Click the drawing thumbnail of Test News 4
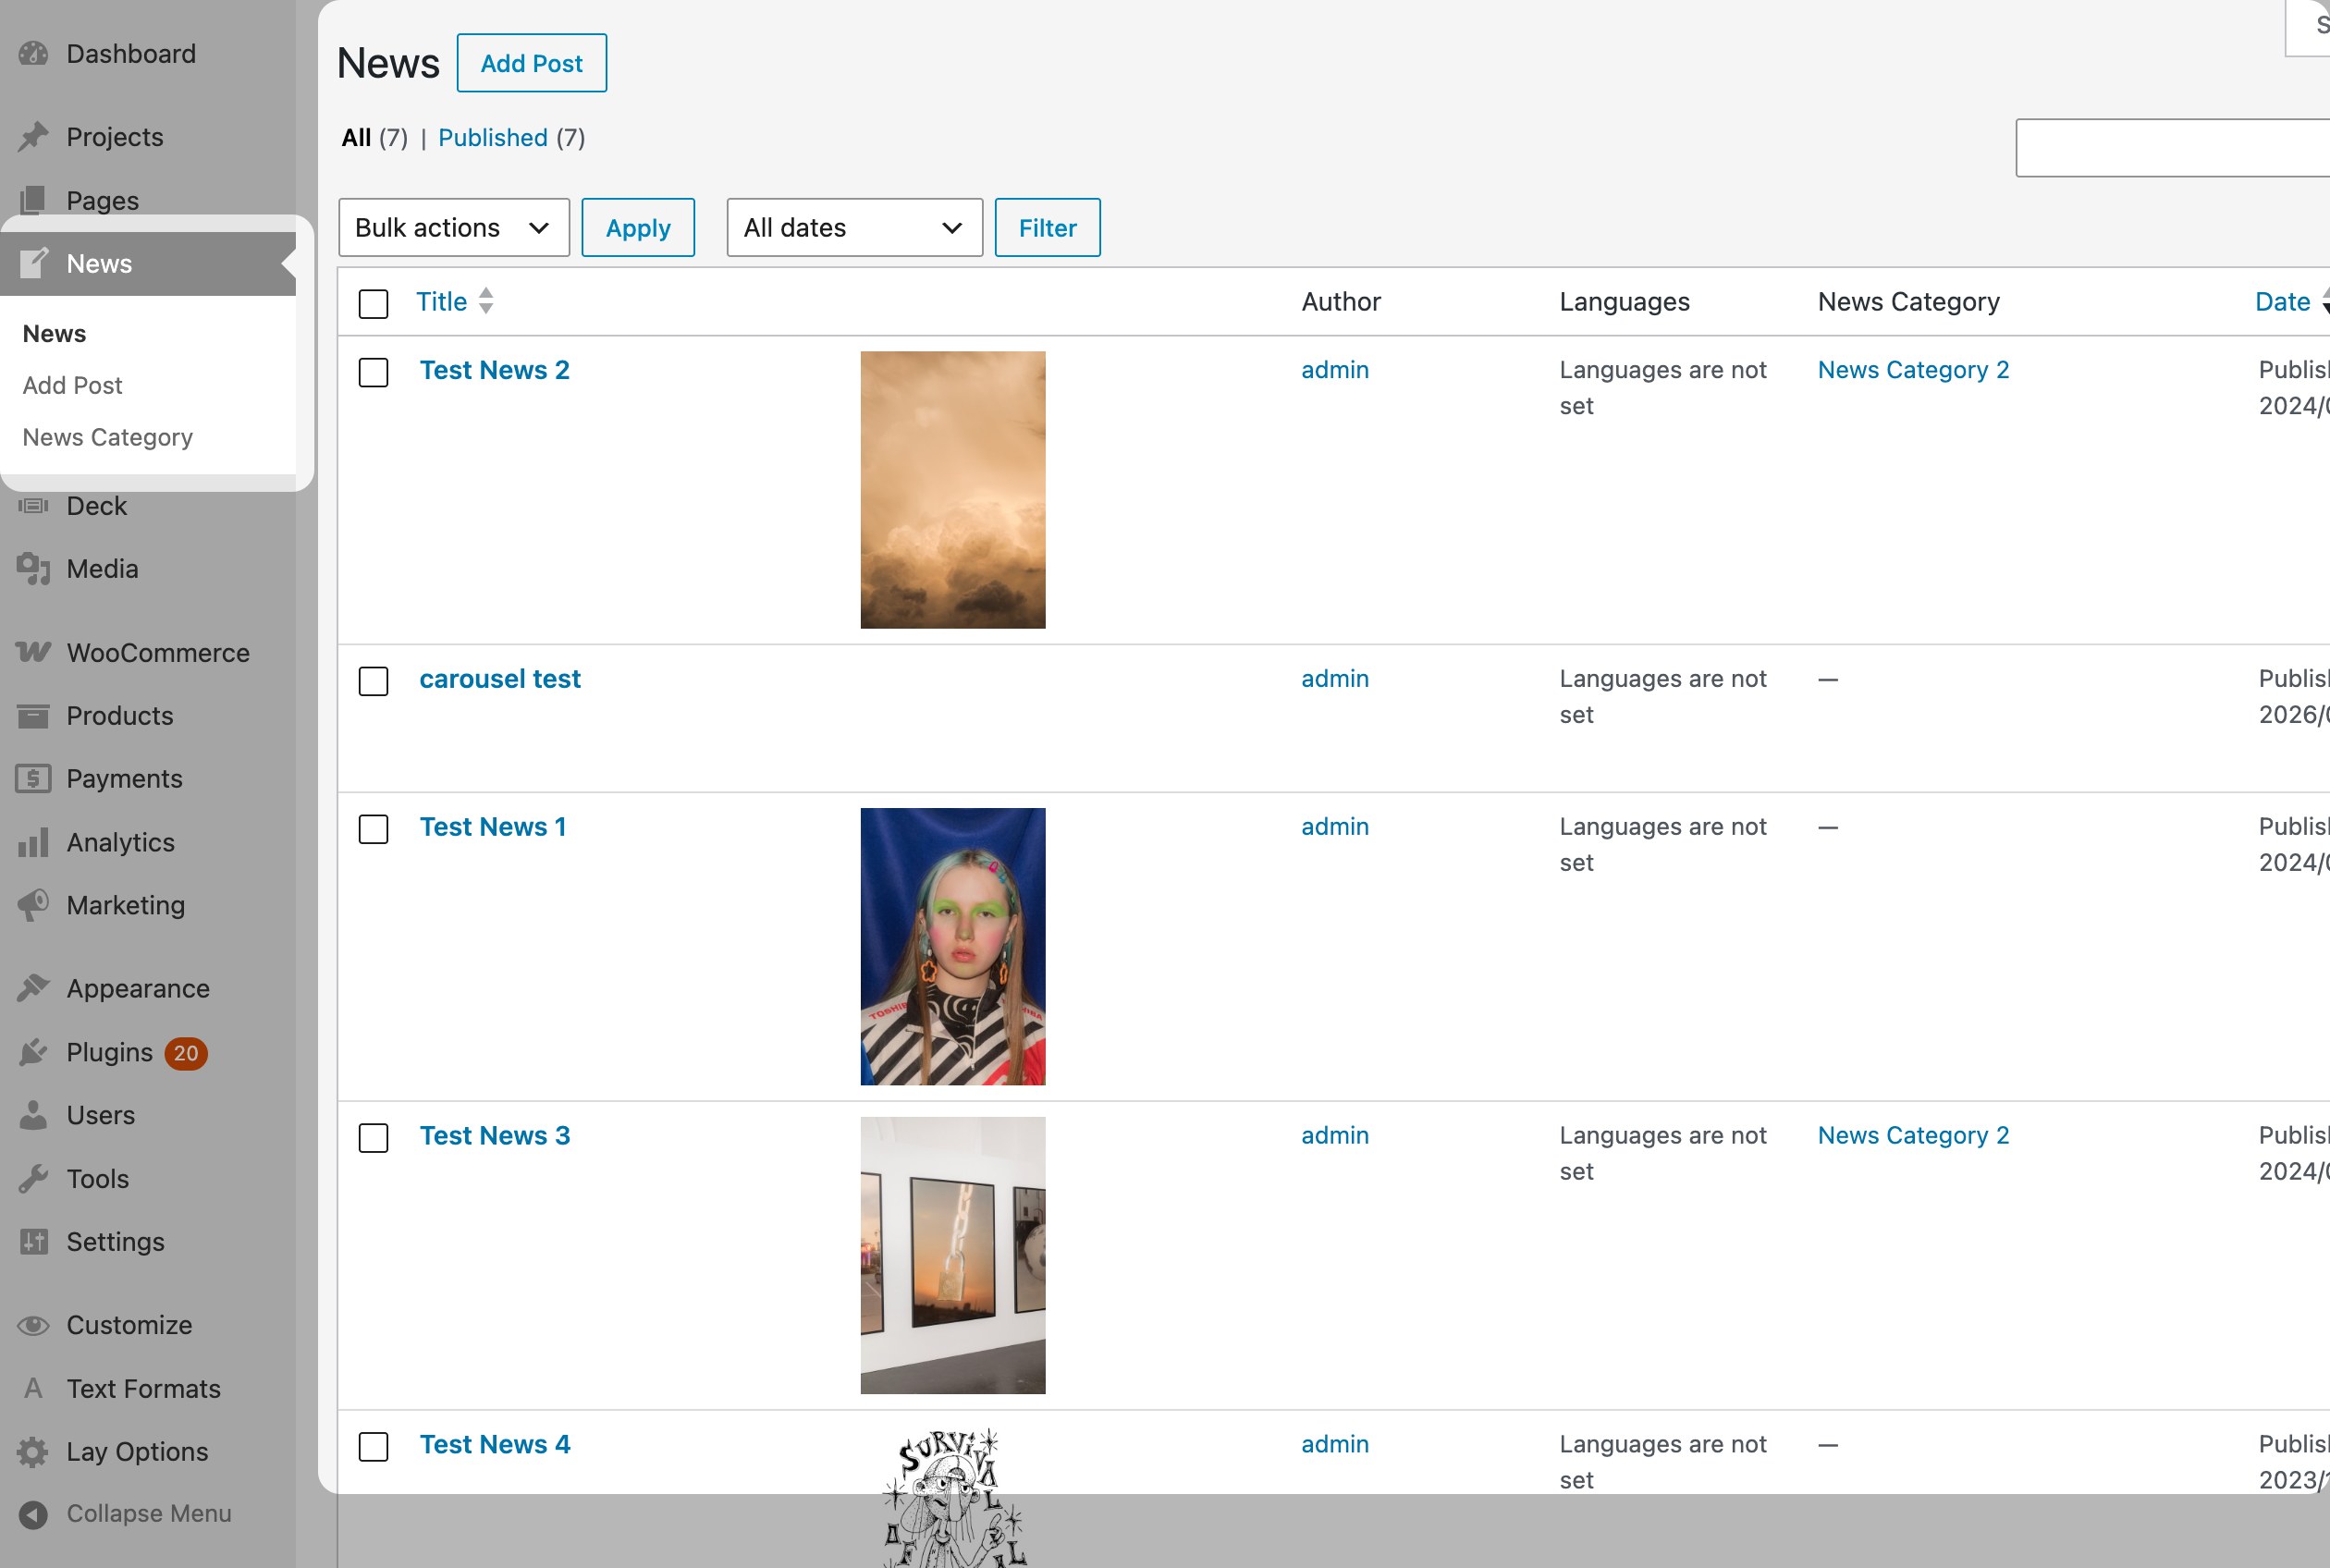The height and width of the screenshot is (1568, 2330). point(955,1497)
